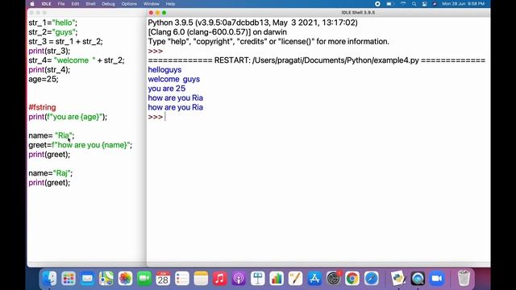516x290 pixels.
Task: Open the File menu
Action: [x=61, y=4]
